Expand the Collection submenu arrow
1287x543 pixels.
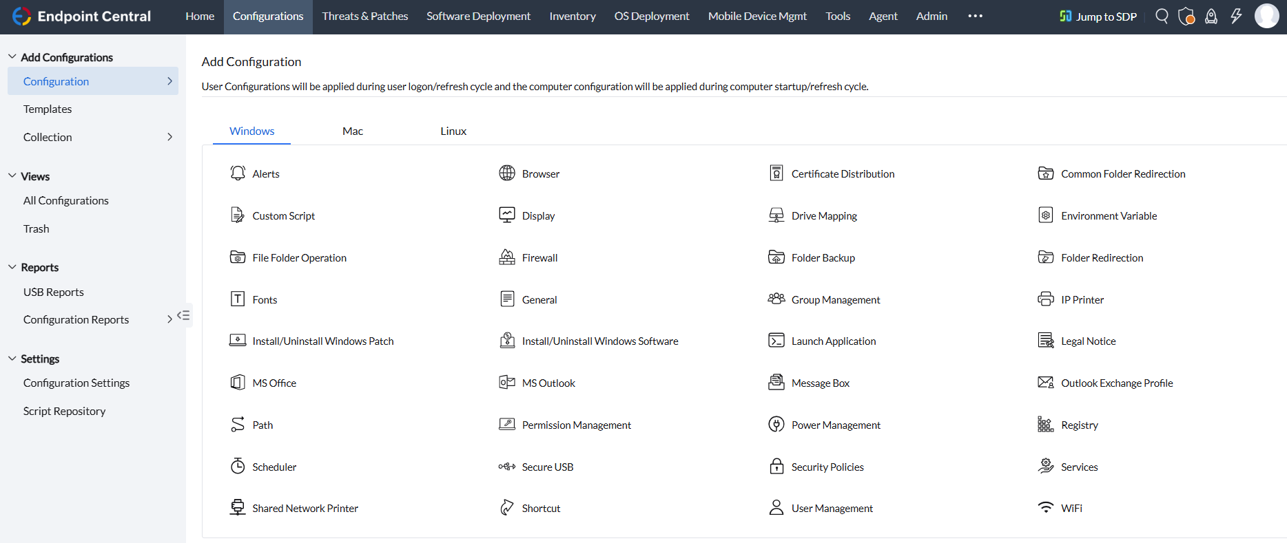[x=169, y=137]
